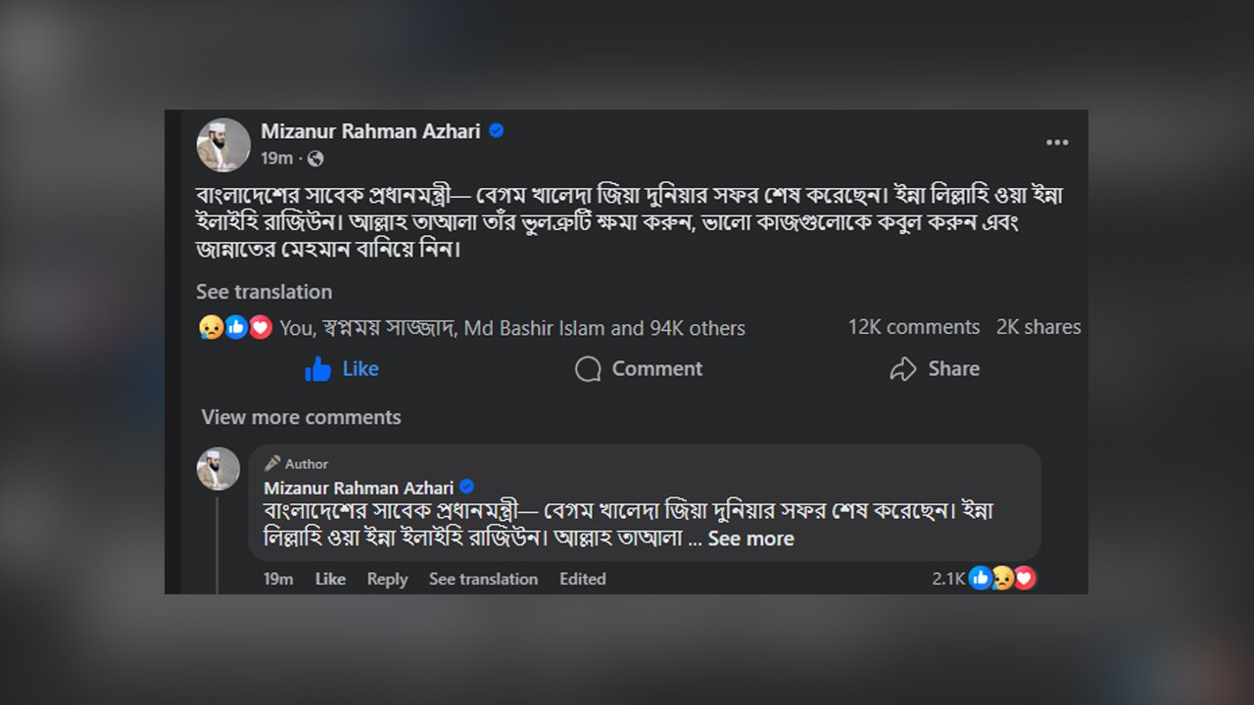
Task: Click See translation under the comment
Action: (483, 579)
